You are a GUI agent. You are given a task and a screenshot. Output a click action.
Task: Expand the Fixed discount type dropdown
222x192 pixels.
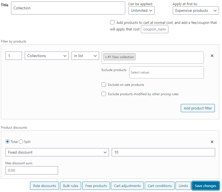click(x=57, y=152)
